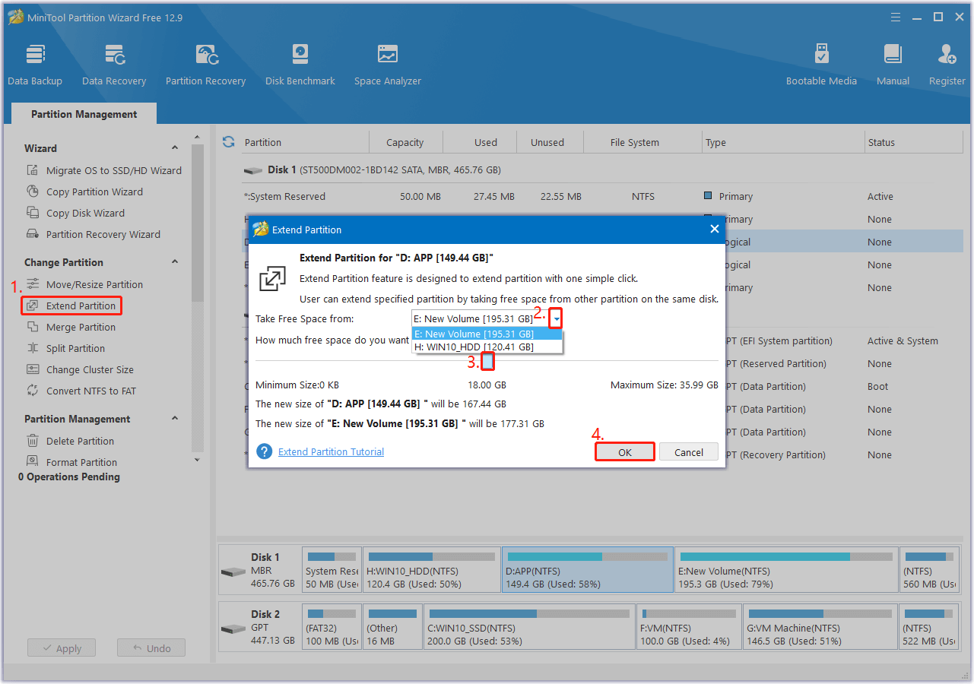Sort by the Partition column header
974x684 pixels.
click(304, 142)
